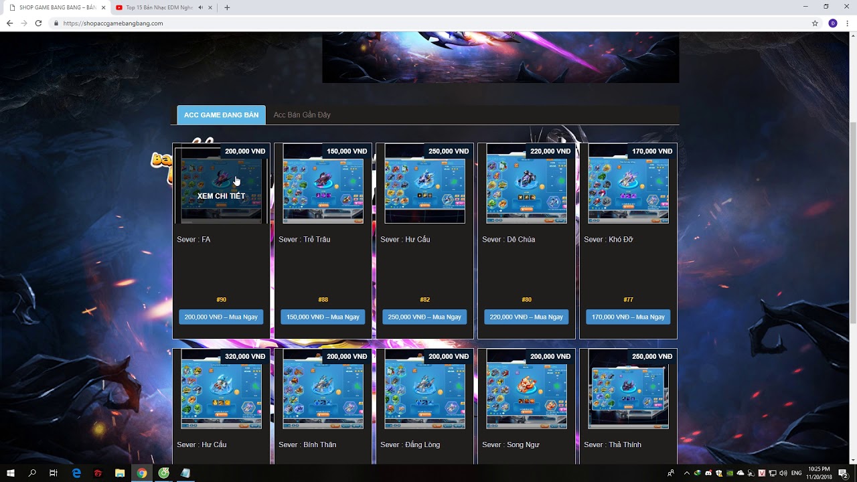Image resolution: width=857 pixels, height=482 pixels.
Task: Open the notepad app on taskbar
Action: (x=185, y=473)
